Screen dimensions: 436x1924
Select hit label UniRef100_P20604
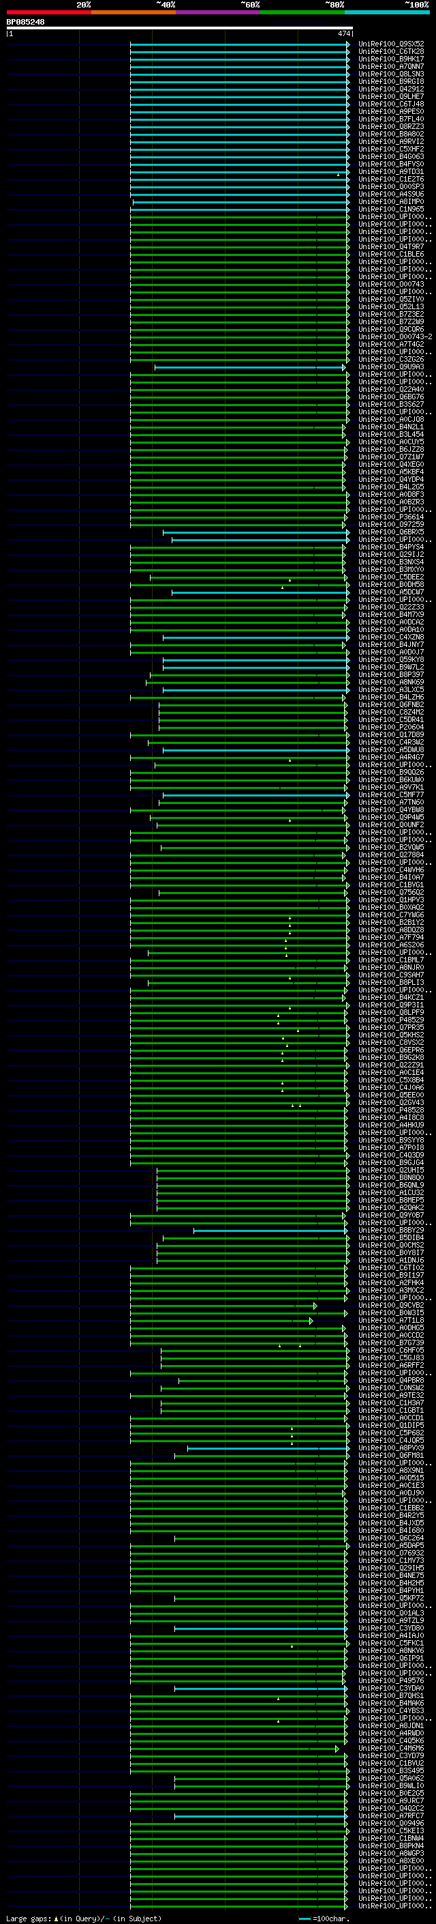391,728
